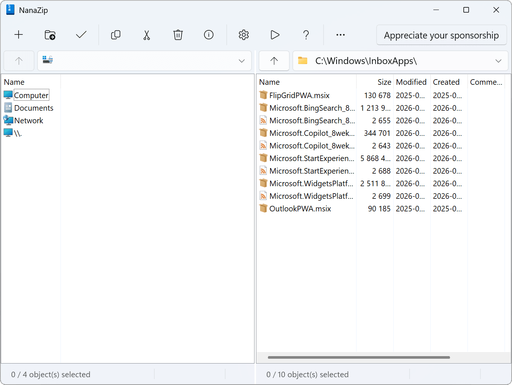The height and width of the screenshot is (385, 512).
Task: Click the Delete trash icon
Action: [178, 35]
